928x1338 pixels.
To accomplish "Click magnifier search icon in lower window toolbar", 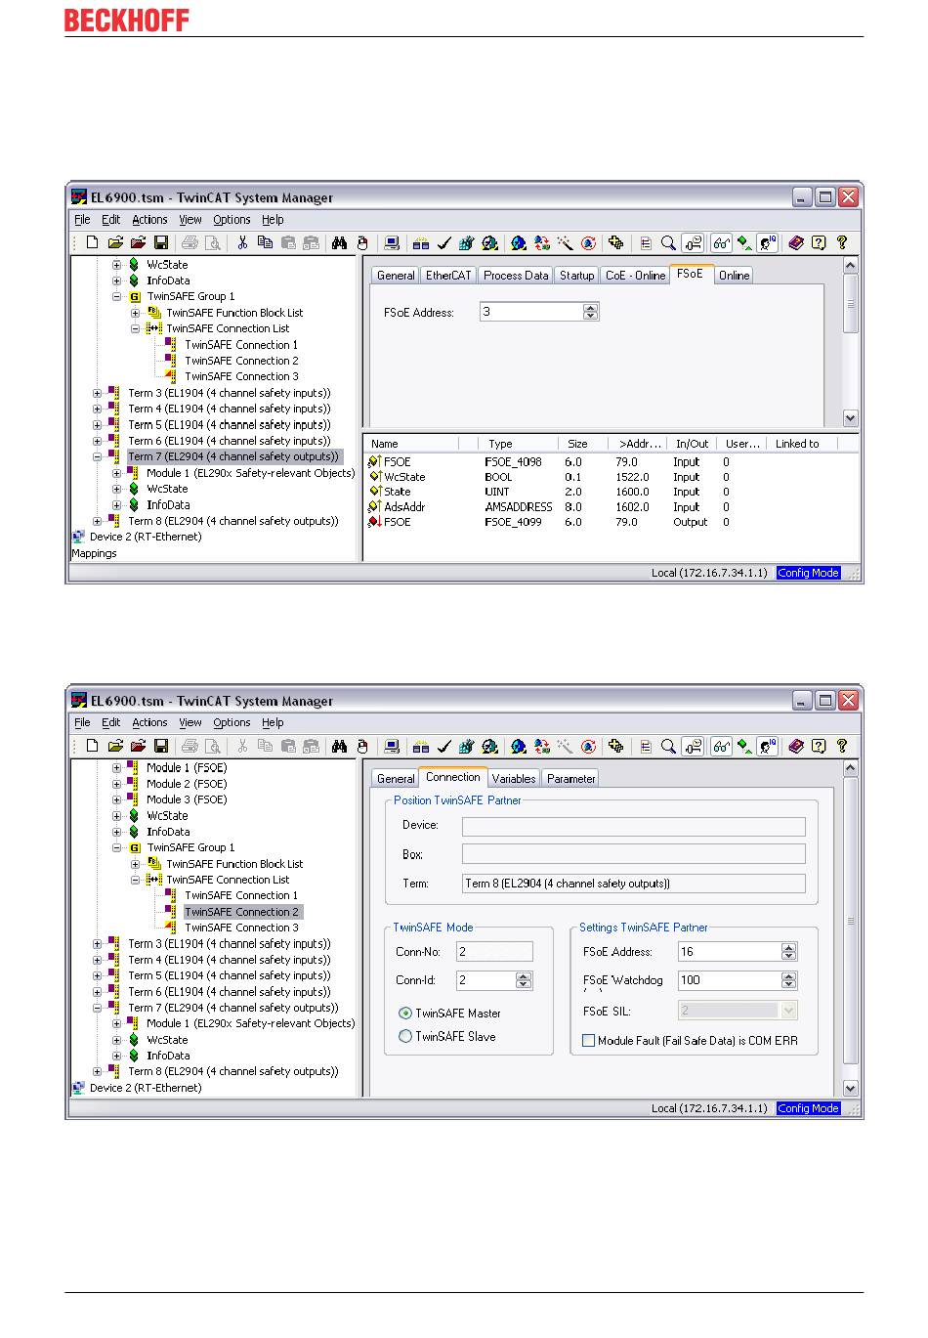I will 668,746.
